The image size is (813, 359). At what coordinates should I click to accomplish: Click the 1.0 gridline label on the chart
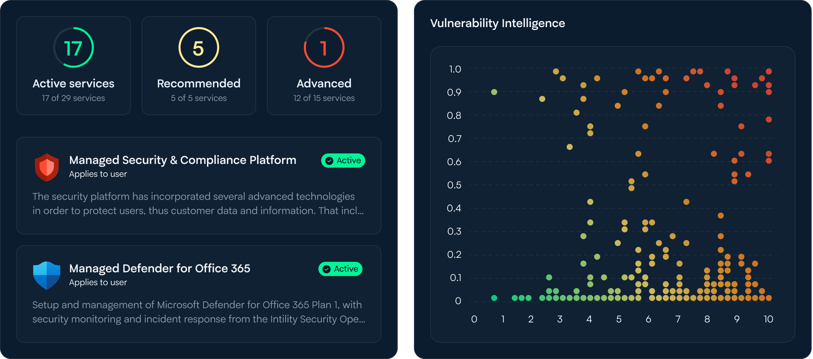point(455,69)
